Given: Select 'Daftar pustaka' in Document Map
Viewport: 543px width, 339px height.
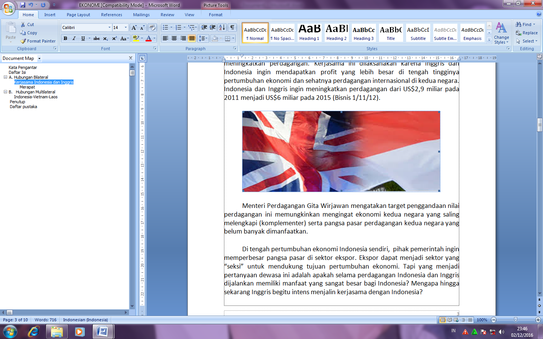Looking at the screenshot, I should 23,107.
